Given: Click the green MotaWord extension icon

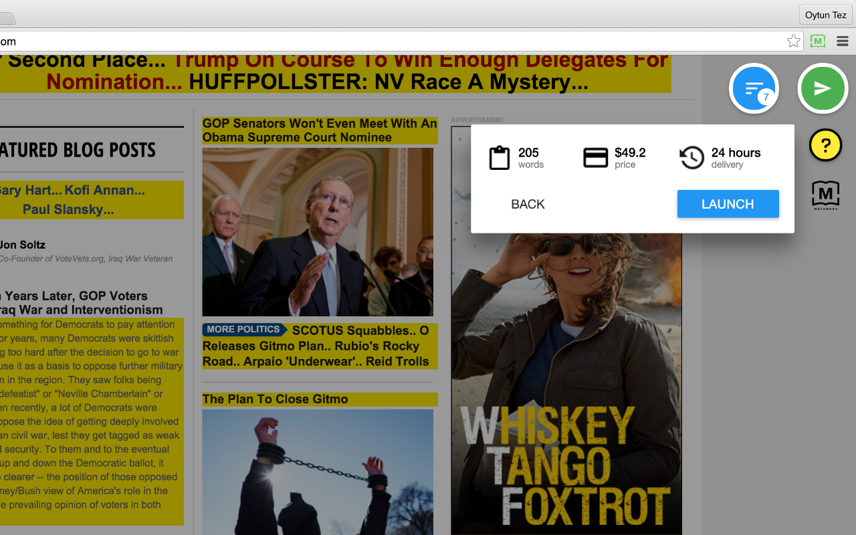Looking at the screenshot, I should [x=817, y=41].
